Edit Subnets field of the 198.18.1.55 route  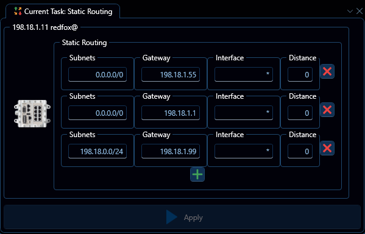[x=97, y=74]
